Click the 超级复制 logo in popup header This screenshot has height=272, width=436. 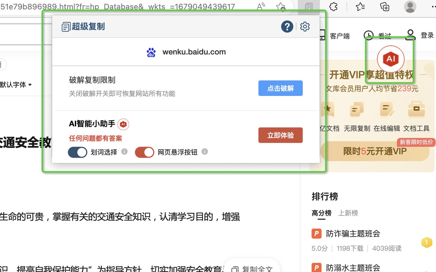pos(83,27)
